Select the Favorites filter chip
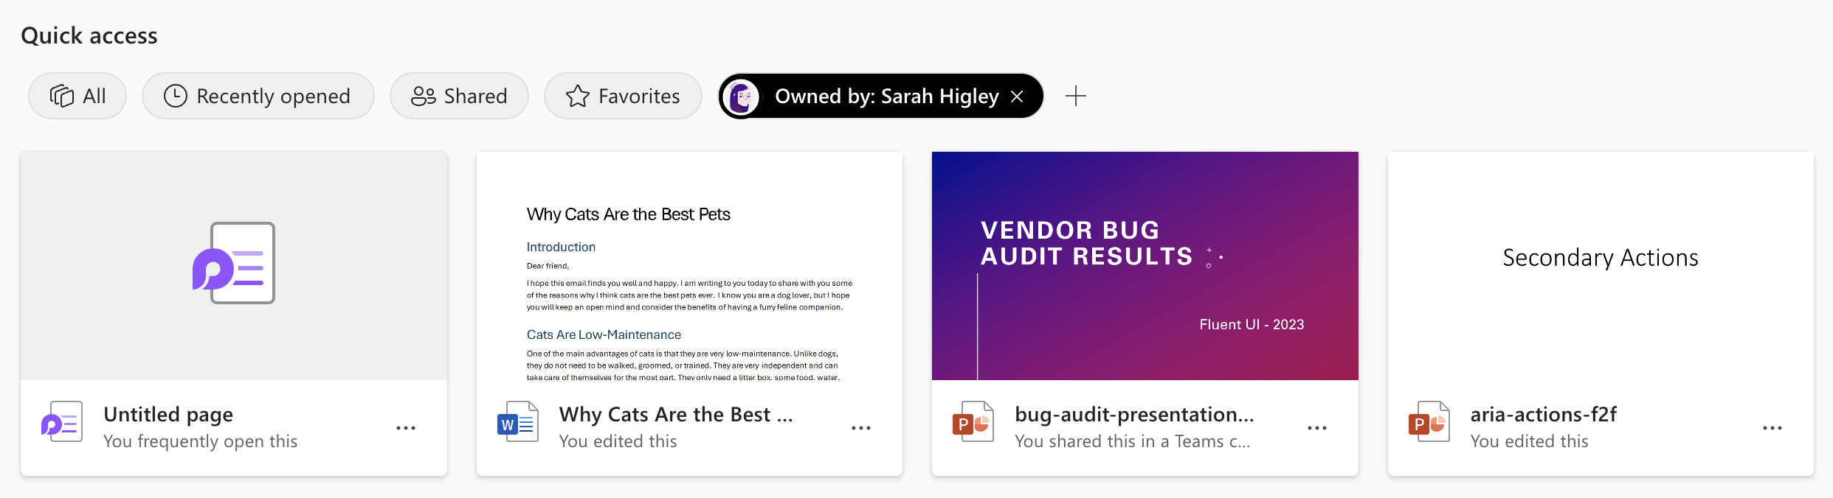Image resolution: width=1833 pixels, height=498 pixels. pyautogui.click(x=623, y=96)
